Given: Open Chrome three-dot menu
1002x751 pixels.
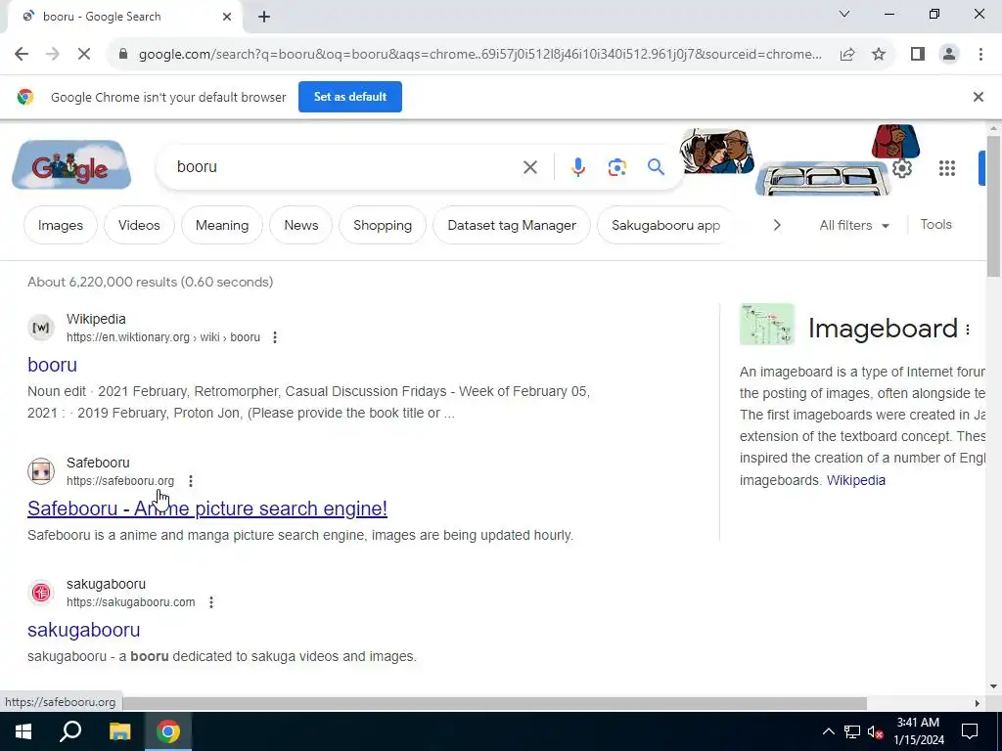Looking at the screenshot, I should pos(980,55).
